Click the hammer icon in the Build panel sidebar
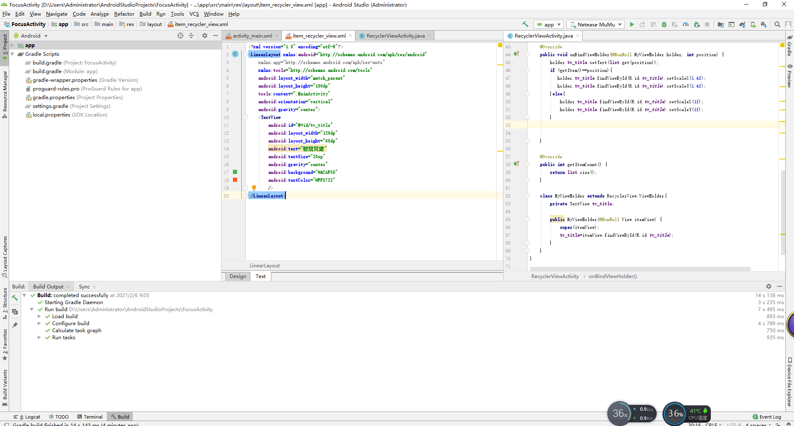This screenshot has height=426, width=794. pos(15,297)
